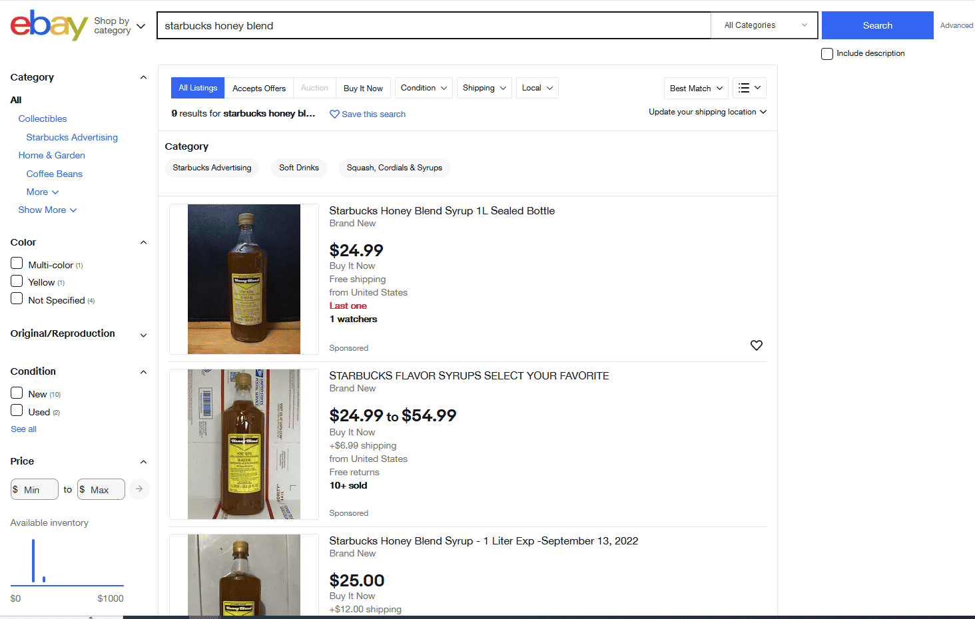
Task: Submit the price range arrow button
Action: pyautogui.click(x=139, y=489)
